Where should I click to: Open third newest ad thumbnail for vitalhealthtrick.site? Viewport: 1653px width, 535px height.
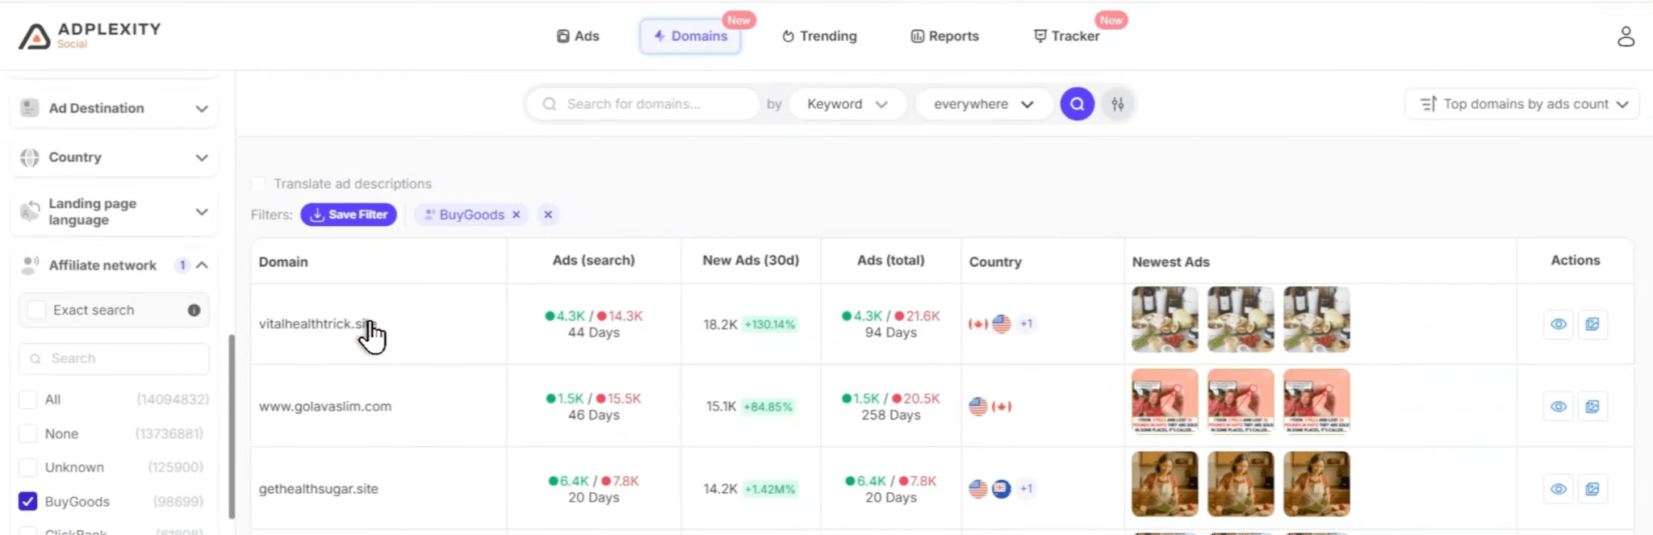tap(1316, 320)
